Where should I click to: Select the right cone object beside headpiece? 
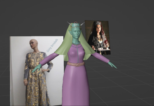(82, 24)
